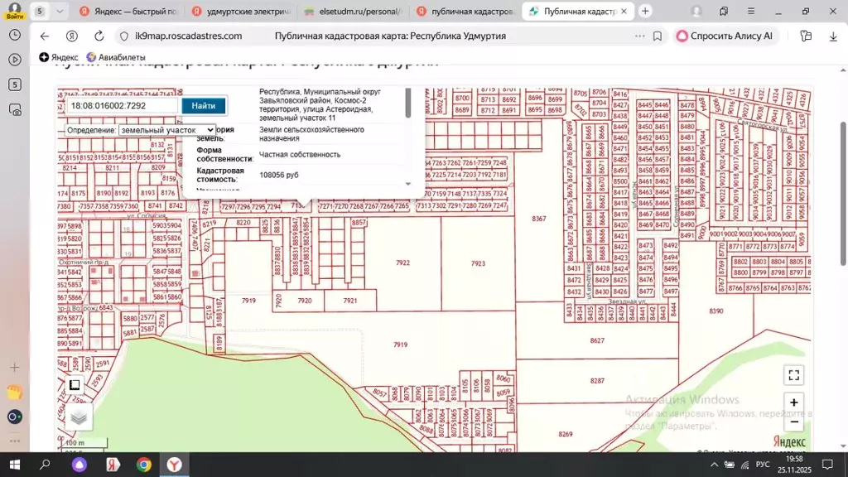848x477 pixels.
Task: Click the map ruler measurement tool icon
Action: [75, 385]
